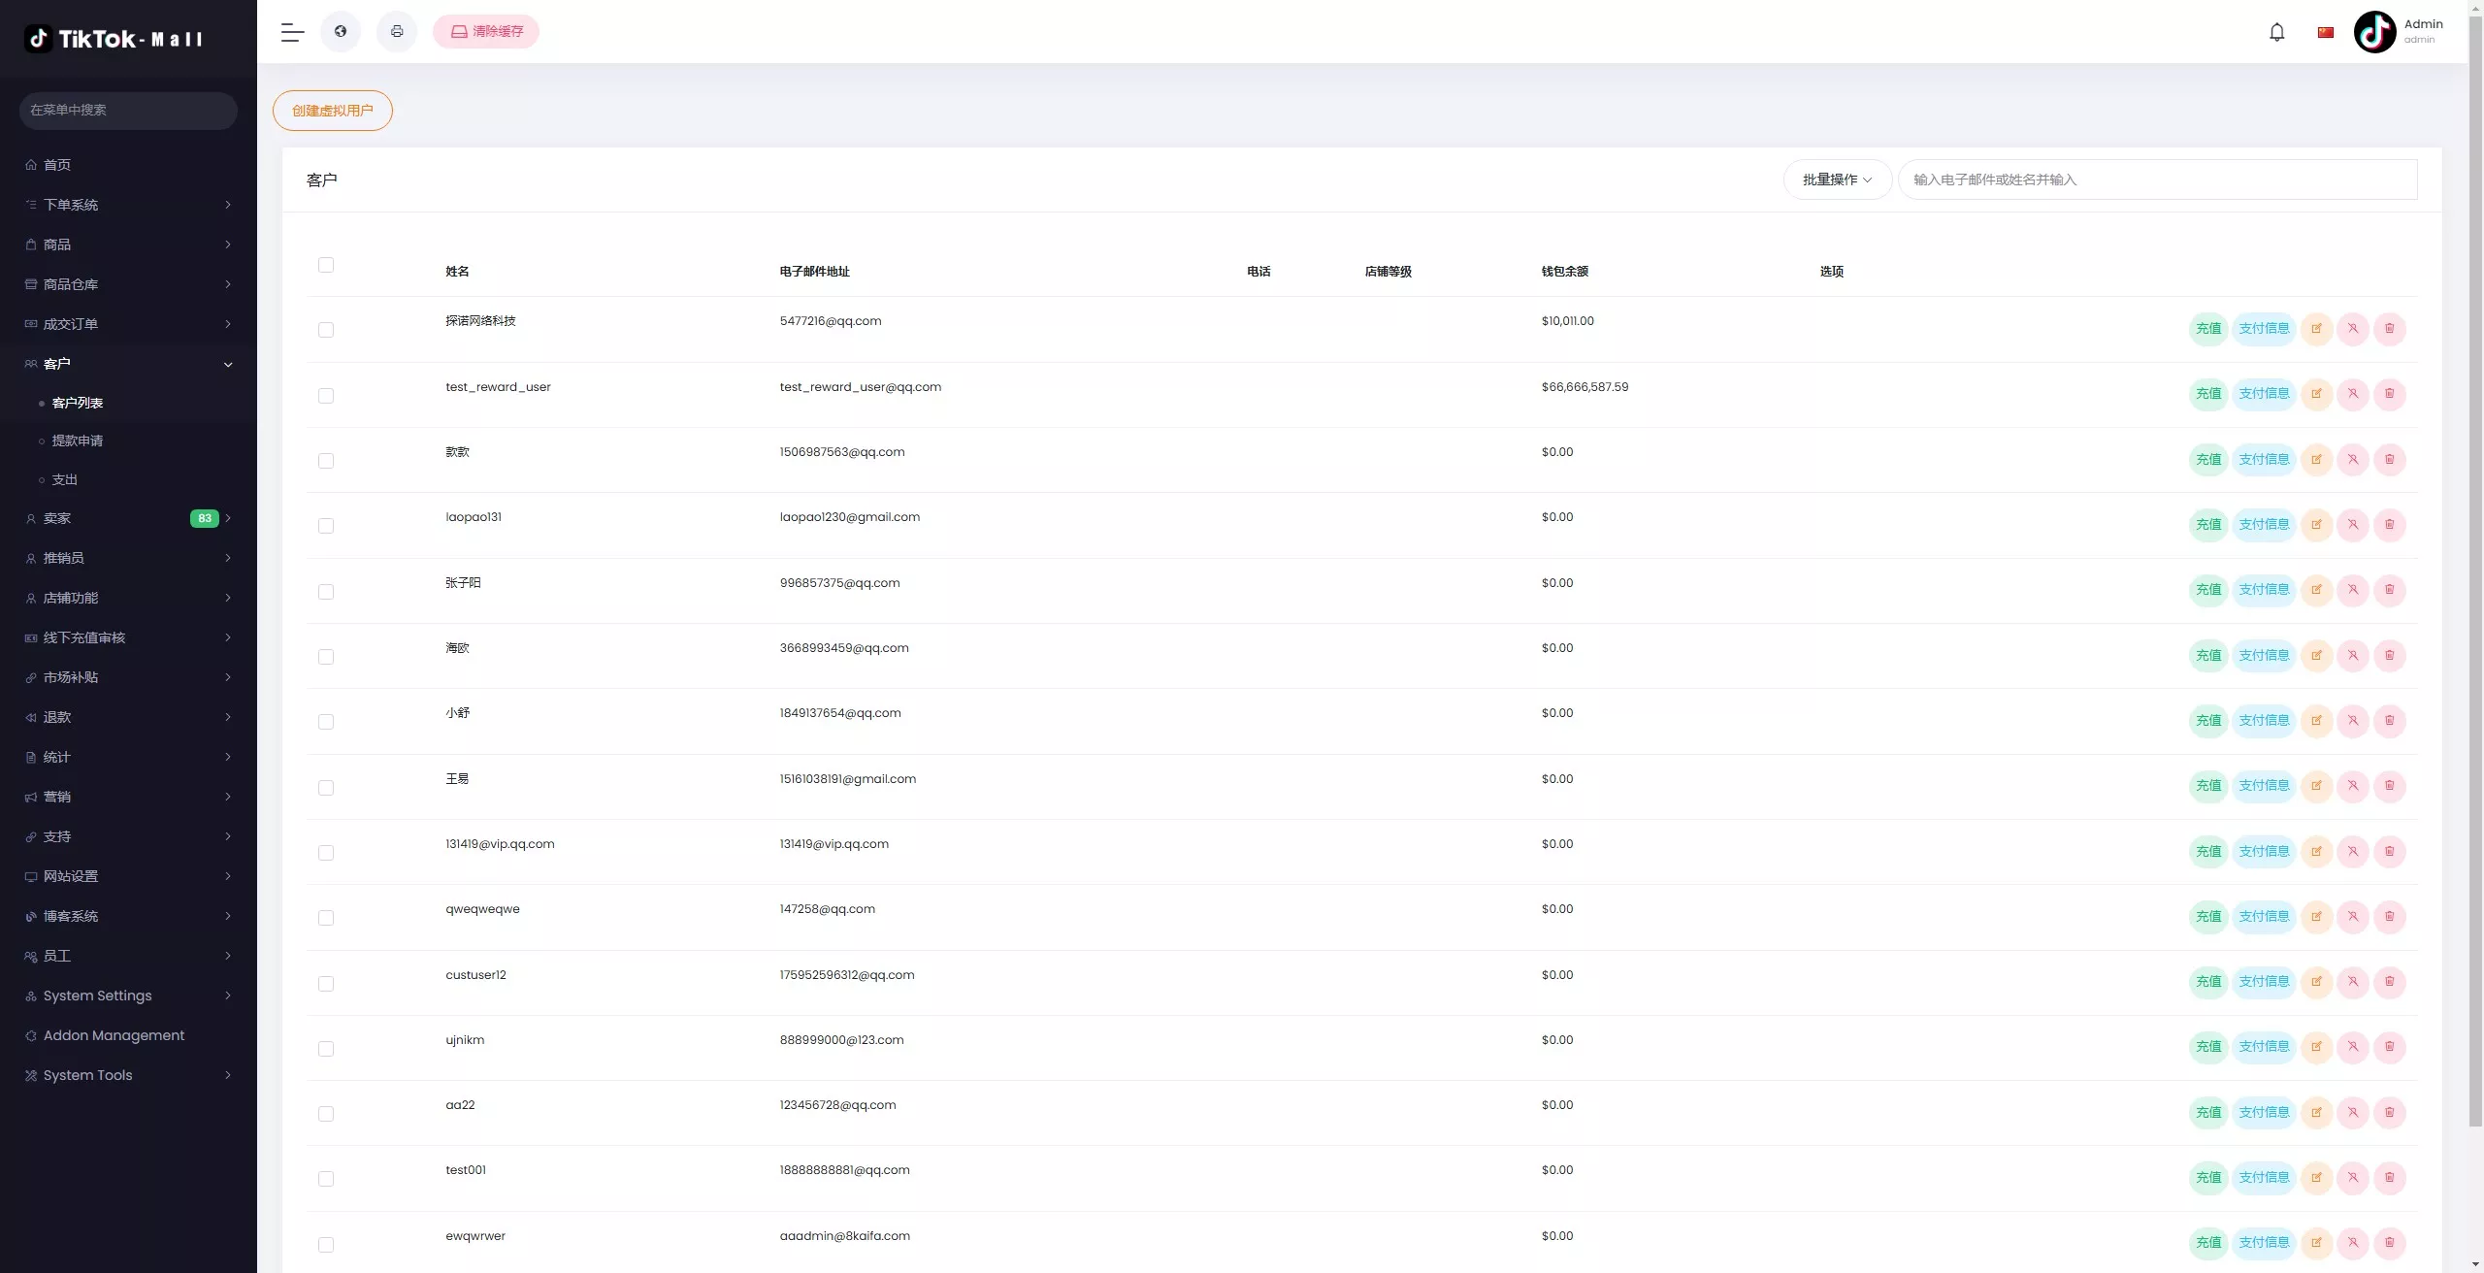The image size is (2484, 1273).
Task: Open the 批量操作 bulk actions dropdown
Action: 1837,180
